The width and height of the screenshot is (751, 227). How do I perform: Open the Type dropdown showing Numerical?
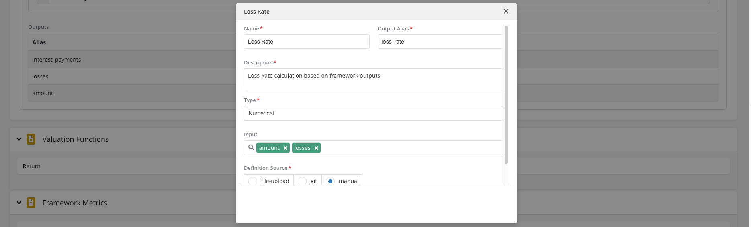tap(373, 113)
